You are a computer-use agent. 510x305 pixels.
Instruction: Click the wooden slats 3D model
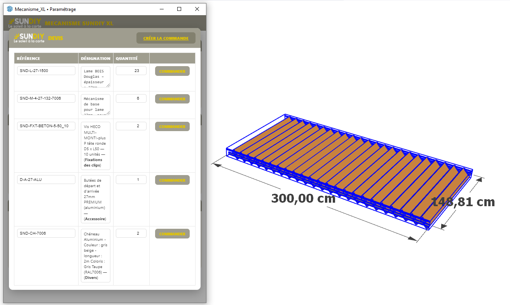(x=350, y=167)
